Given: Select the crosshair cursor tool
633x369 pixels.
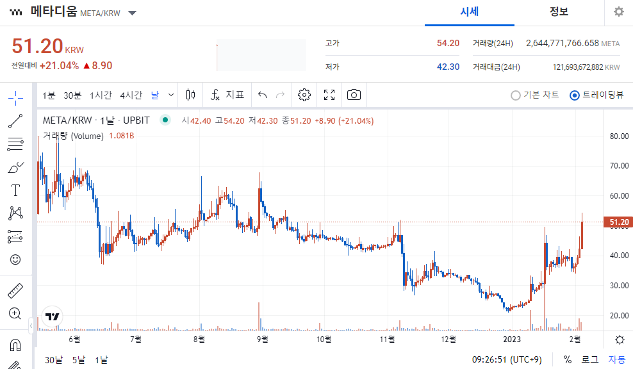Looking at the screenshot, I should [15, 98].
